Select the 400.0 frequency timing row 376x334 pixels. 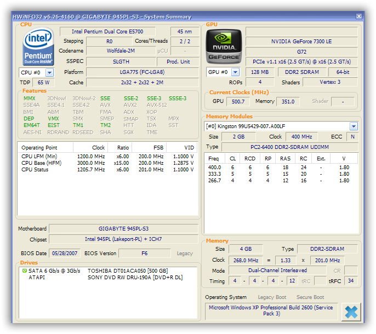pyautogui.click(x=281, y=168)
